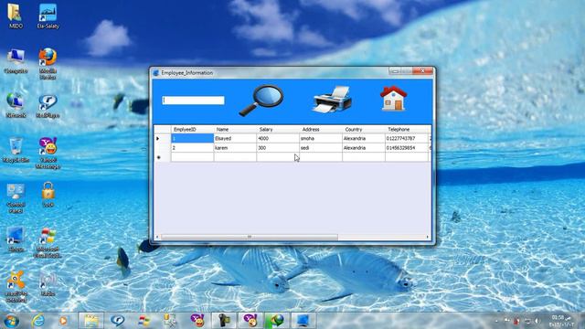Open the Computer desktop icon

[x=16, y=61]
